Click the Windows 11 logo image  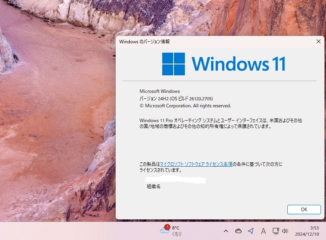tap(224, 64)
